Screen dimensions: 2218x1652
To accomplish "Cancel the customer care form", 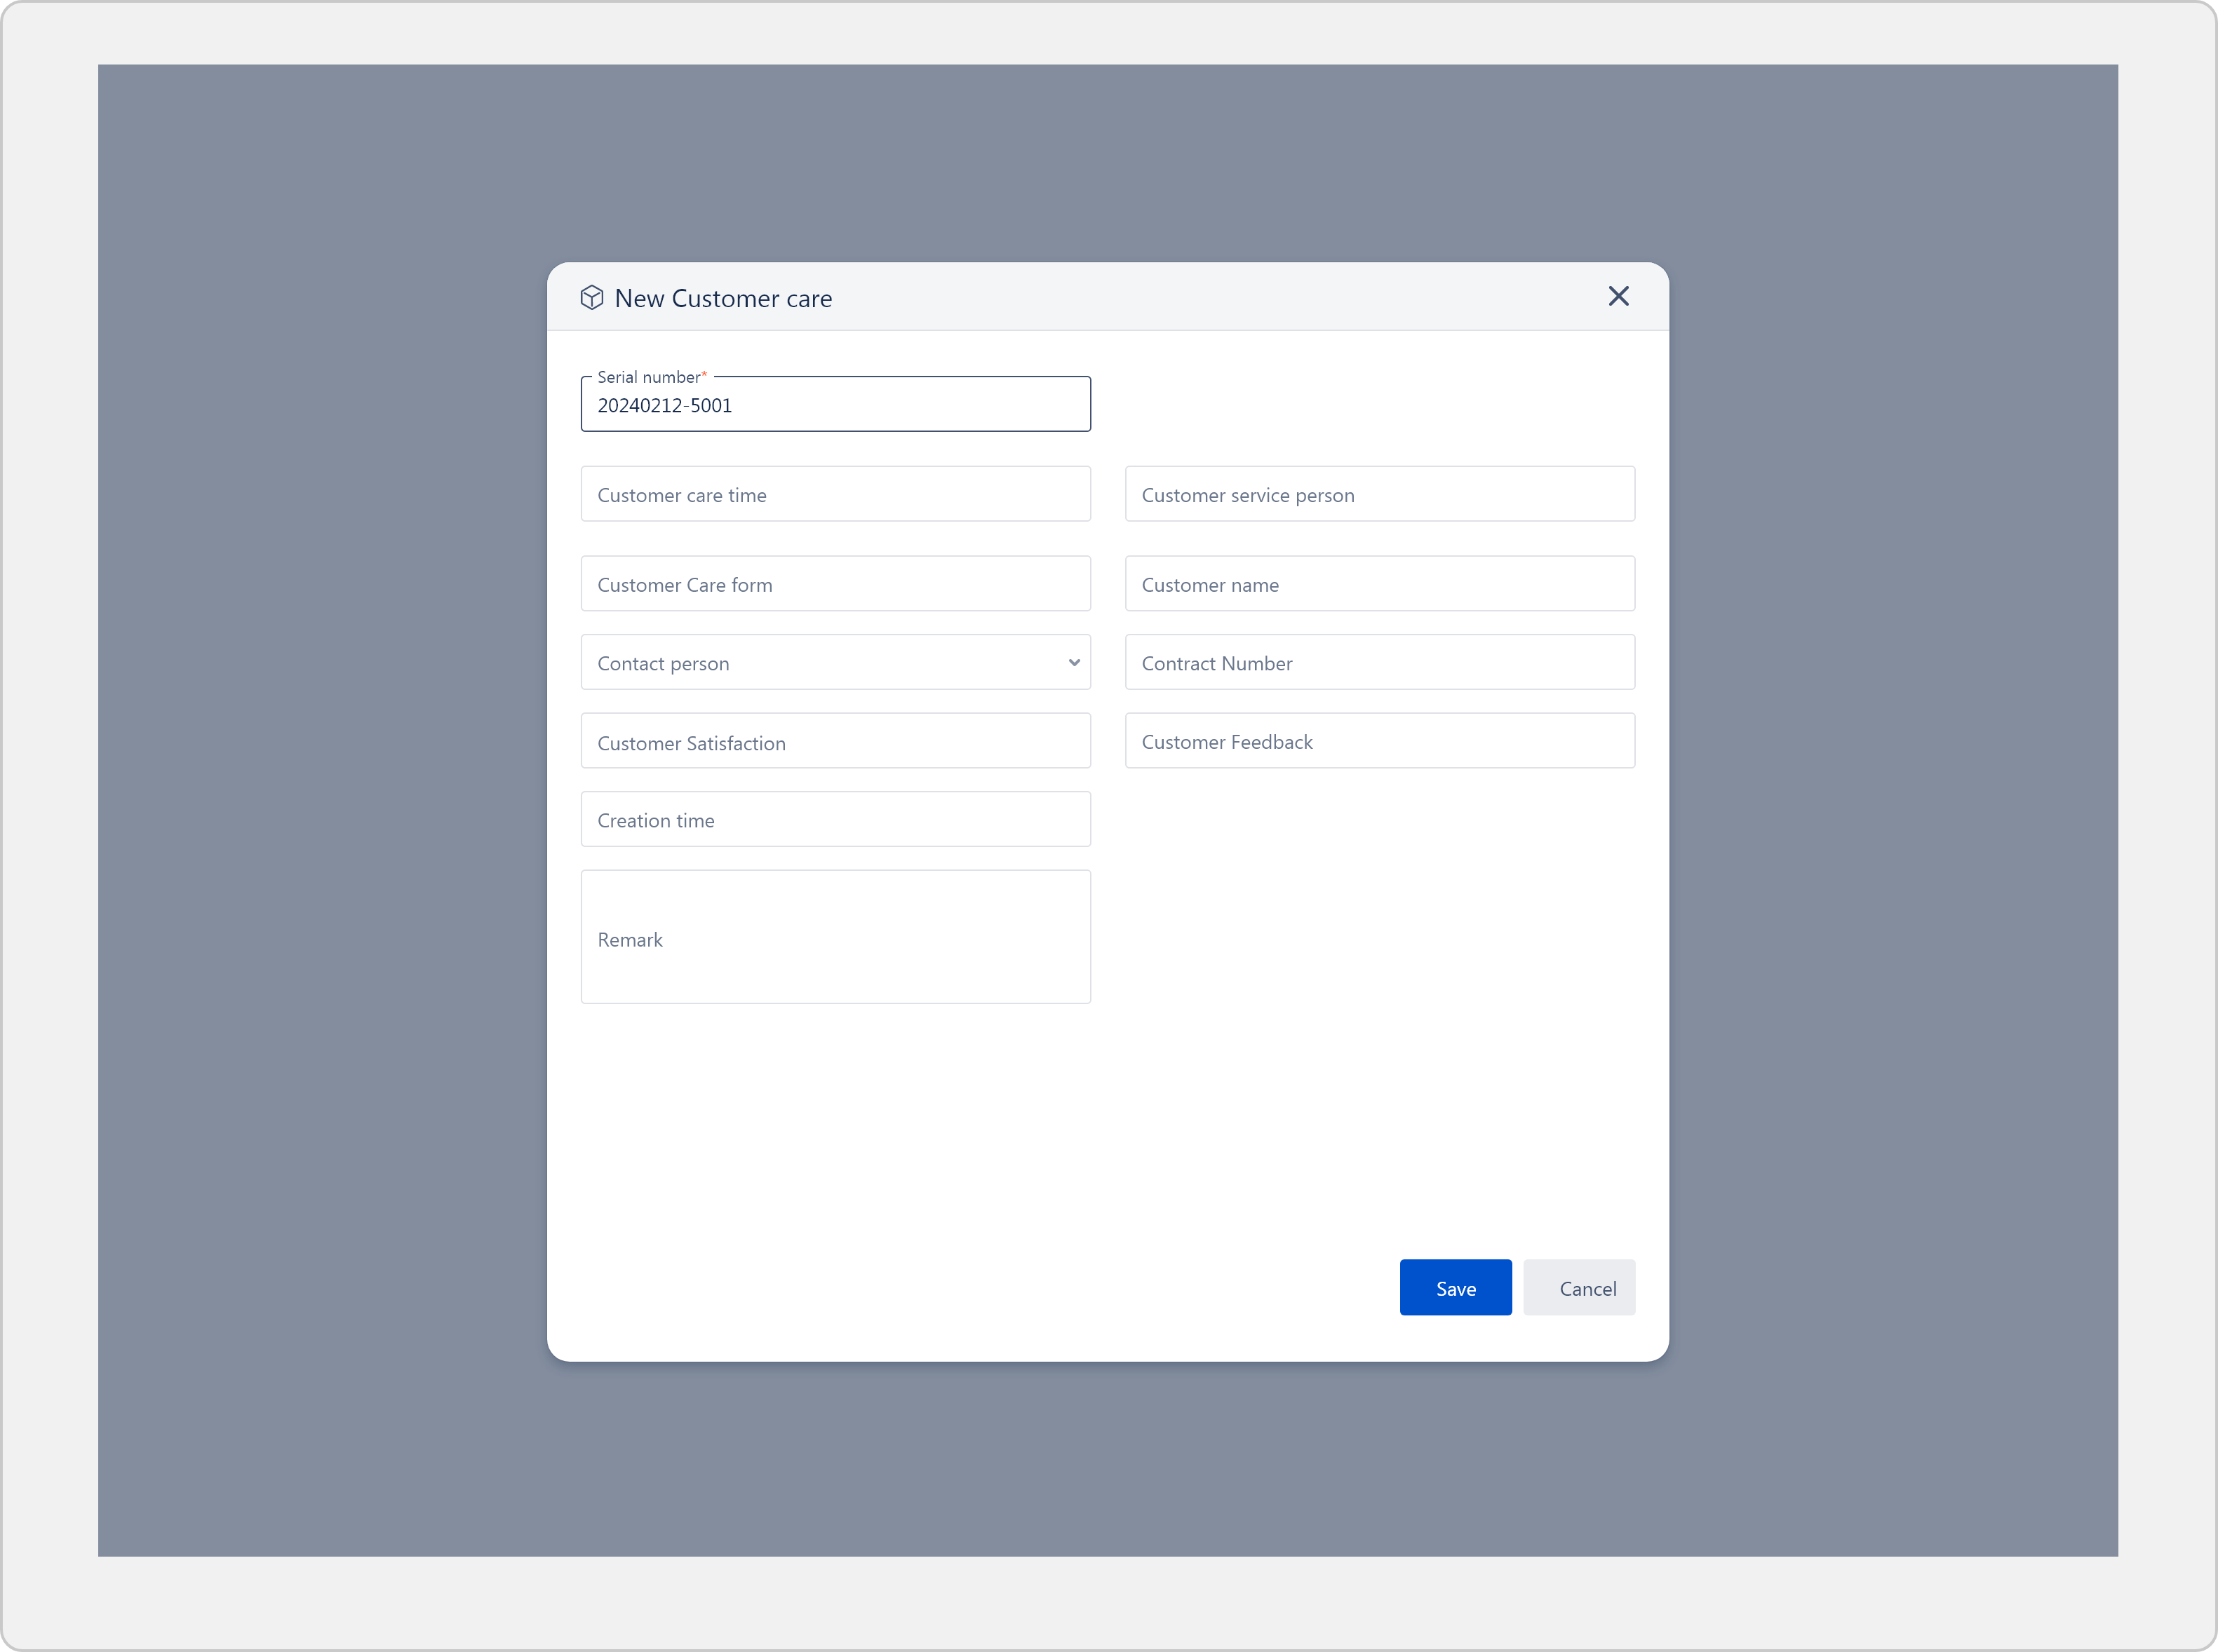I will [x=1579, y=1288].
